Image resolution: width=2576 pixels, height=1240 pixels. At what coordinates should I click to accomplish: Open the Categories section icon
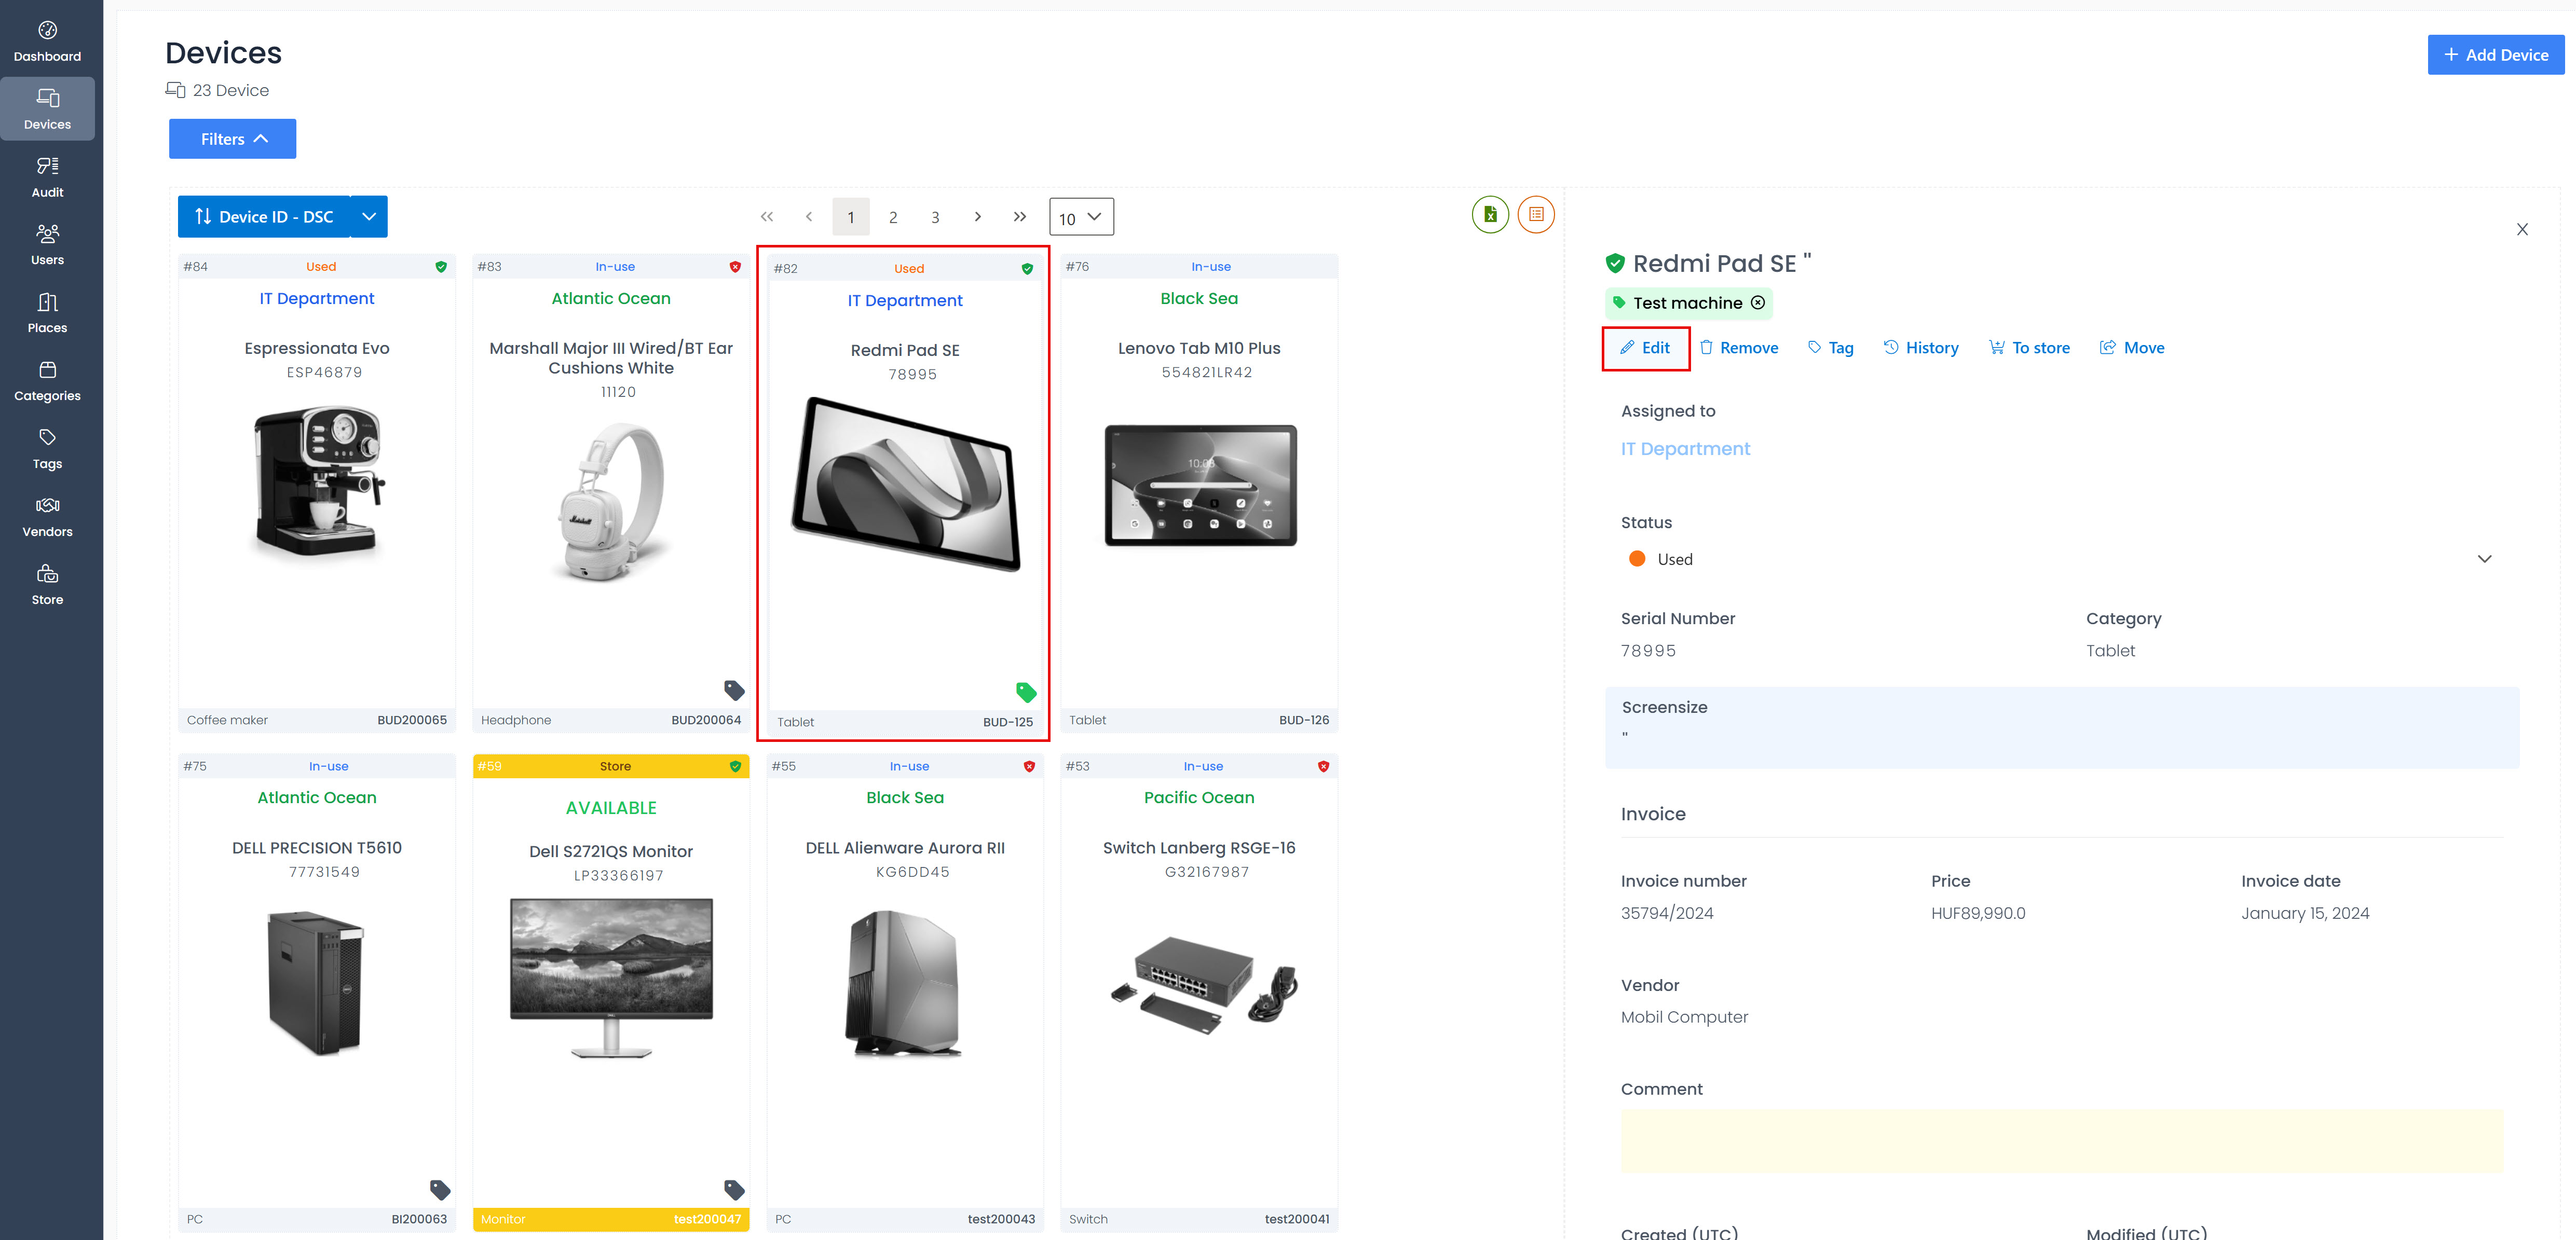click(47, 370)
